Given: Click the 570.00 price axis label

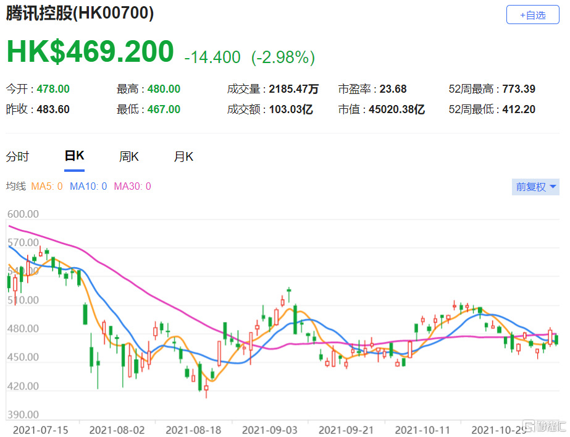Looking at the screenshot, I should [x=23, y=242].
